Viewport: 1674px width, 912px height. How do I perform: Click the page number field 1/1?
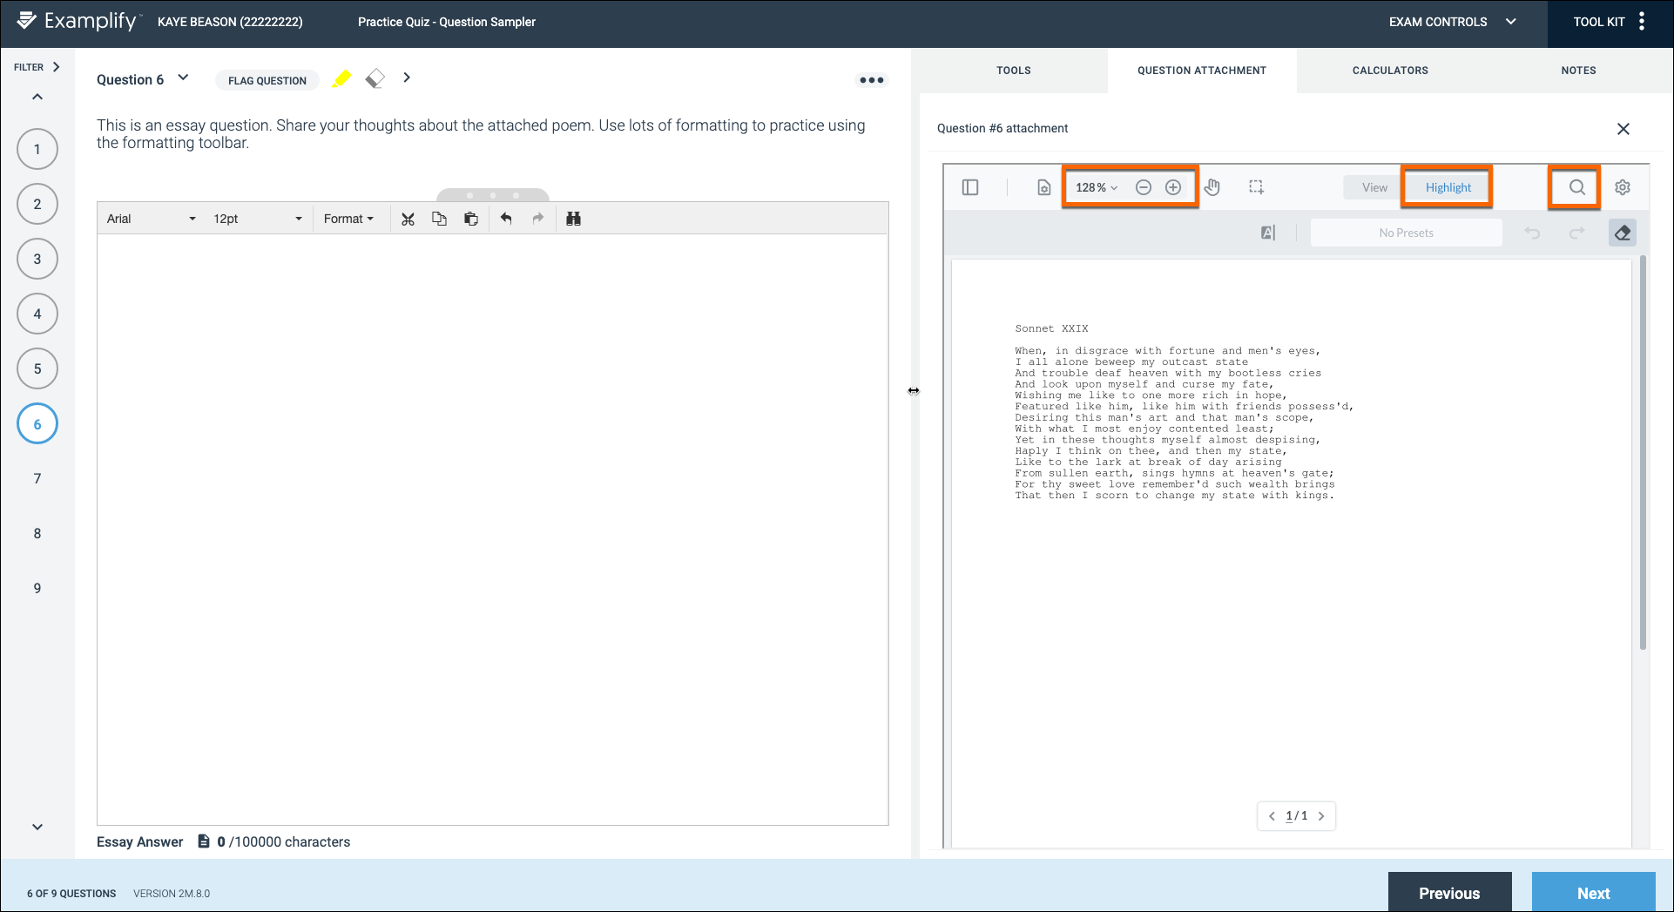(x=1296, y=816)
